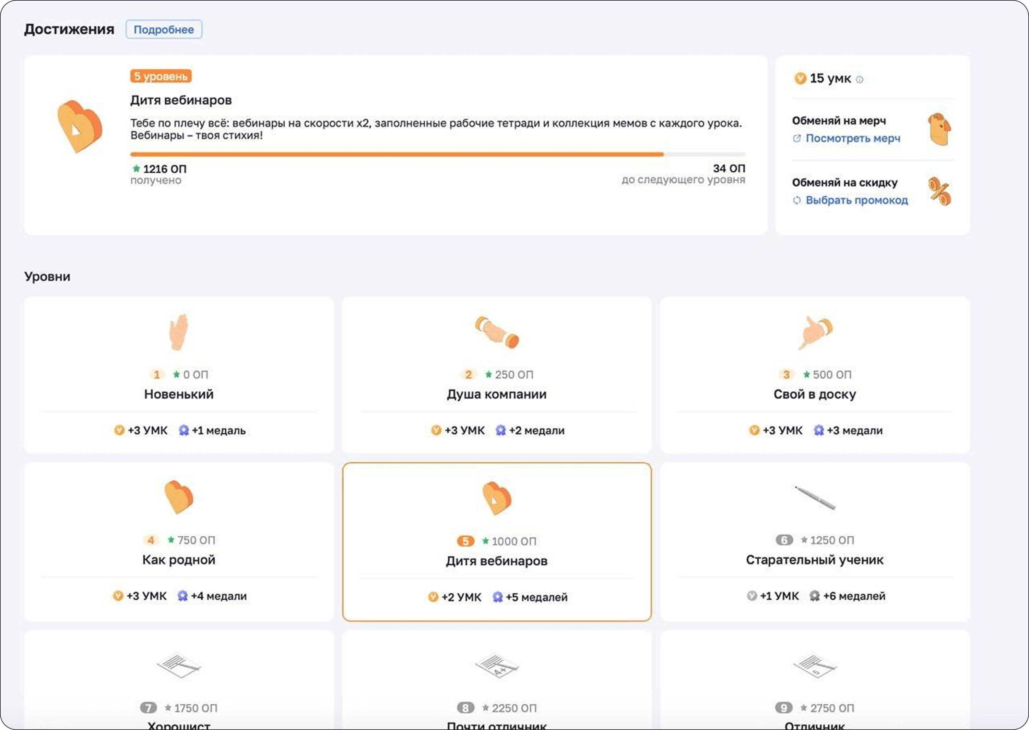Click the 5 уровень orange badge
This screenshot has width=1029, height=730.
[x=161, y=76]
